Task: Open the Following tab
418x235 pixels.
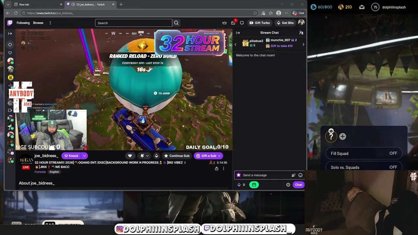Action: (23, 23)
